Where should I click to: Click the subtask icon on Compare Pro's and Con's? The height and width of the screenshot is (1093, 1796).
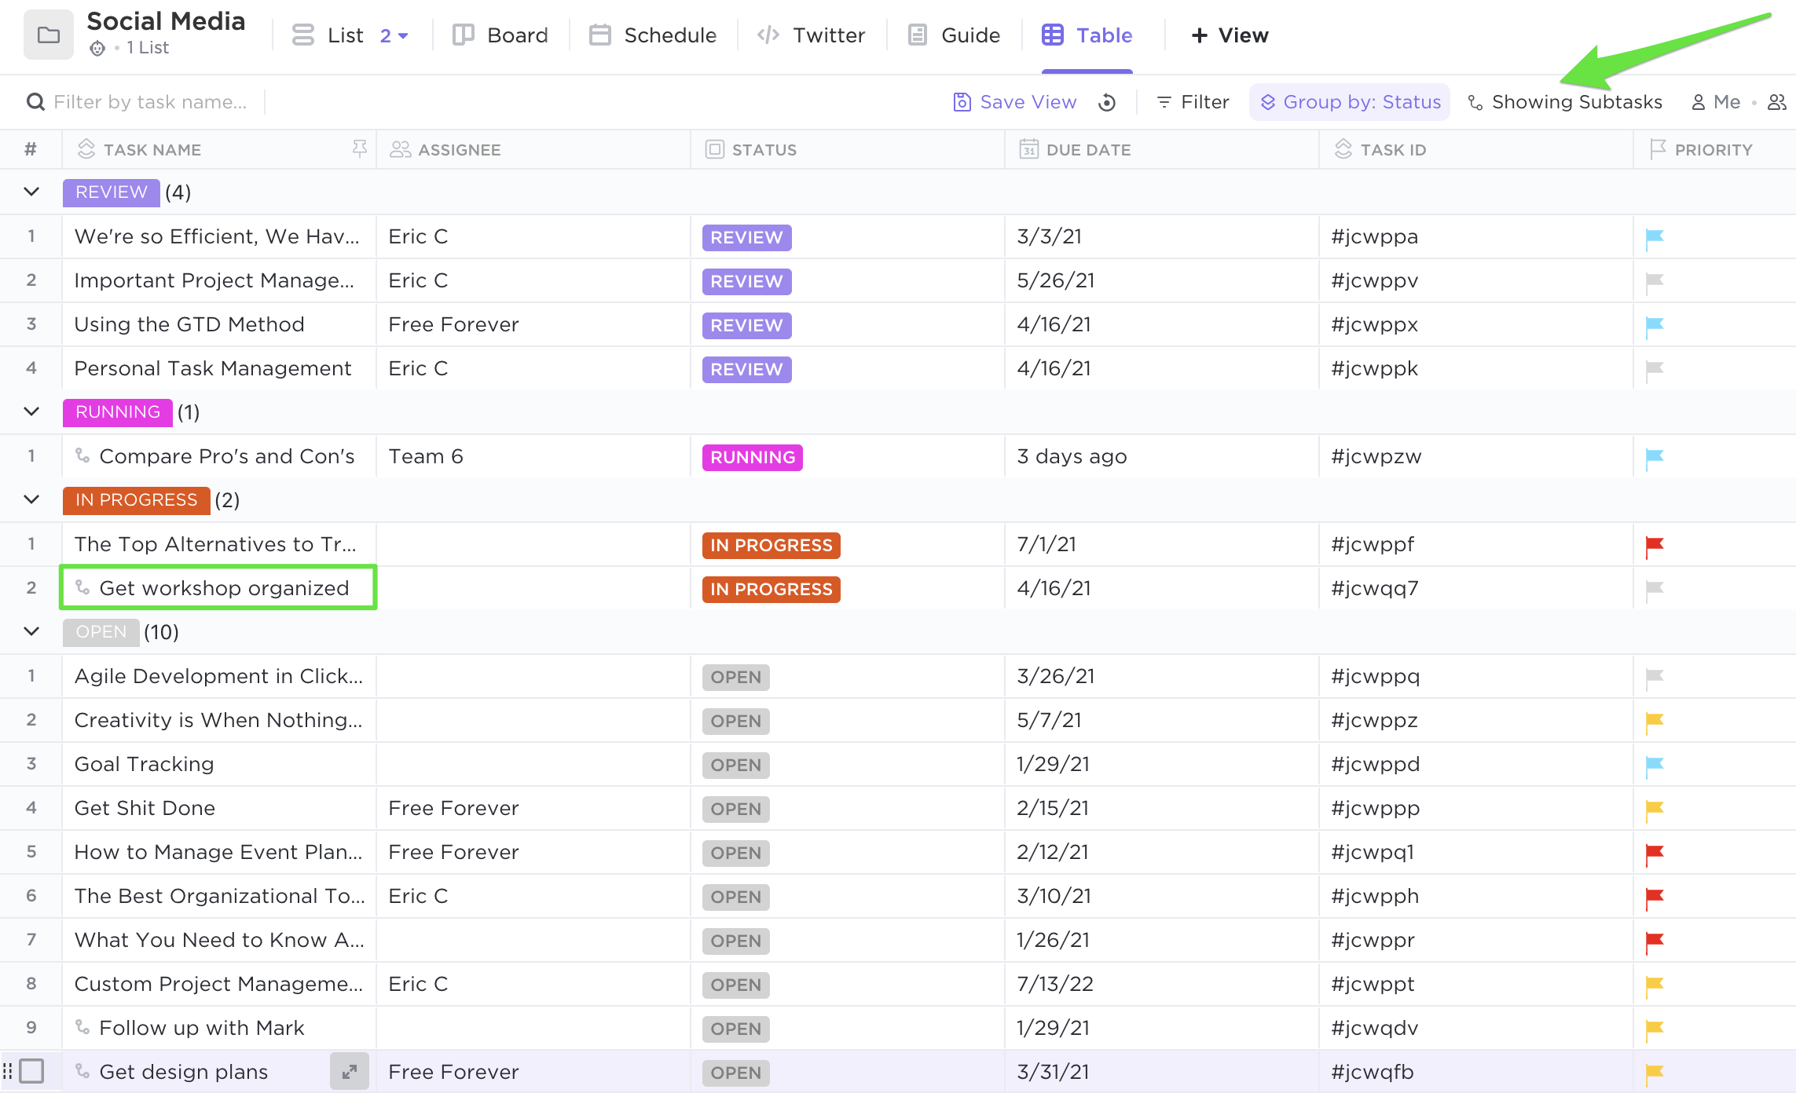pos(82,455)
